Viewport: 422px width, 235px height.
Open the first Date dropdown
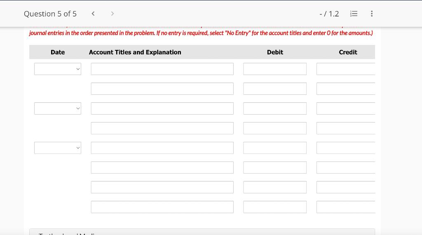point(58,69)
